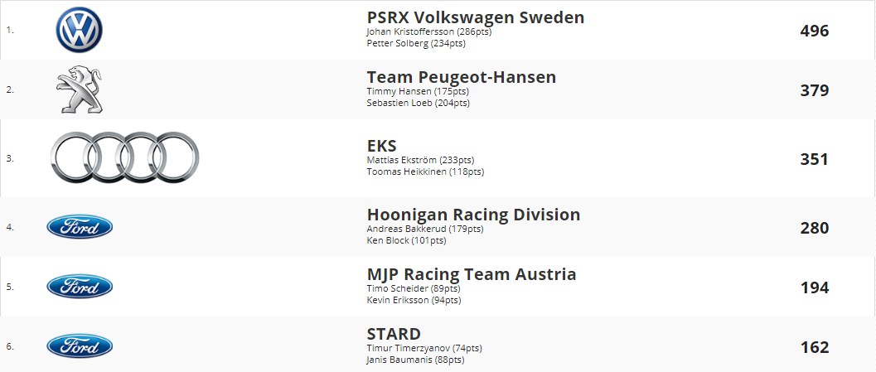Click the Audi four rings logo
The height and width of the screenshot is (372, 876).
124,158
